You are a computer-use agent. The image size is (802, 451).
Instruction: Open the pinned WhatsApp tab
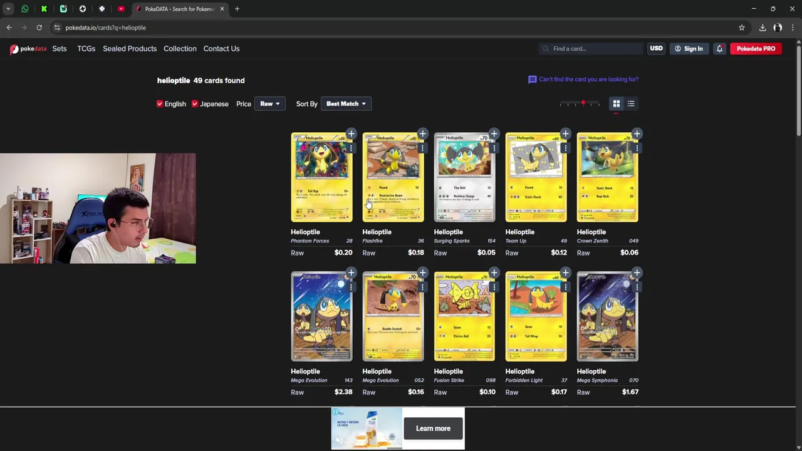(x=25, y=9)
